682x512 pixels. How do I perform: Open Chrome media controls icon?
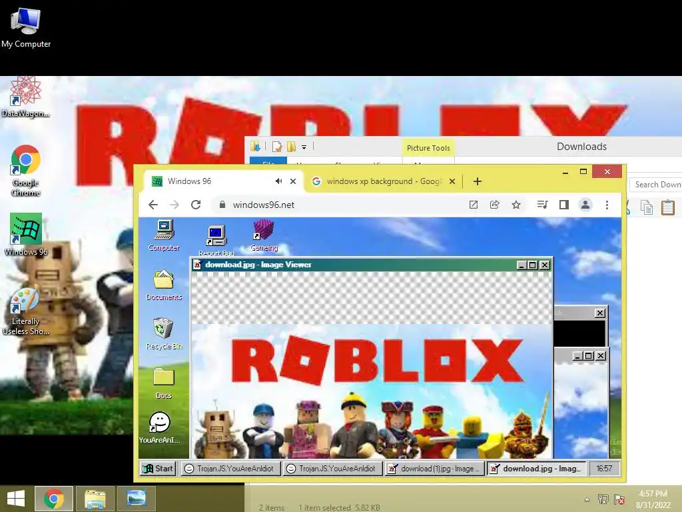[x=542, y=205]
